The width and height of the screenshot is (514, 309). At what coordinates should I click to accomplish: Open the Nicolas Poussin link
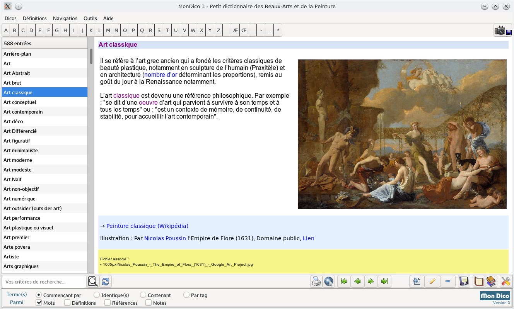[x=165, y=238]
